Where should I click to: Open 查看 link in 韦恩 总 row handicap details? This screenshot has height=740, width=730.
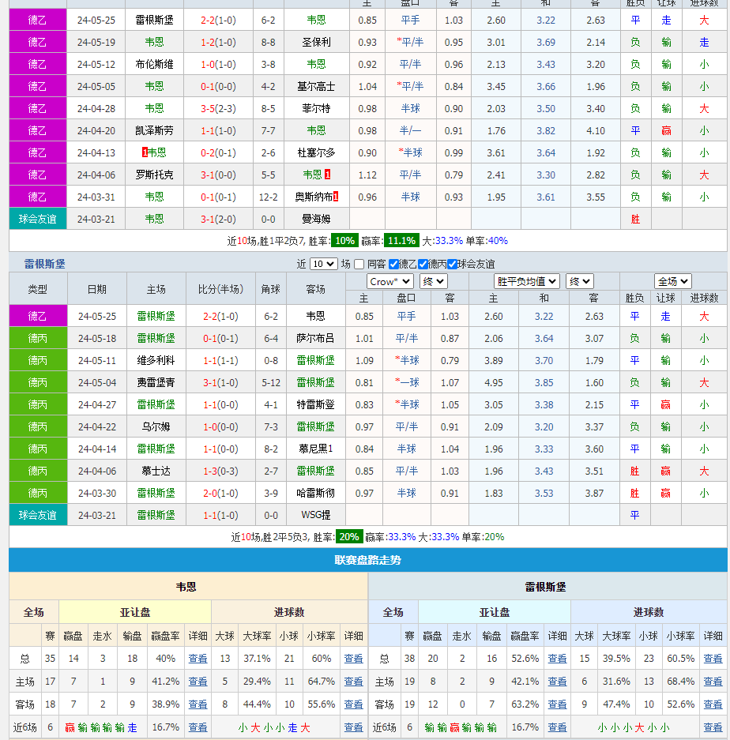[198, 659]
